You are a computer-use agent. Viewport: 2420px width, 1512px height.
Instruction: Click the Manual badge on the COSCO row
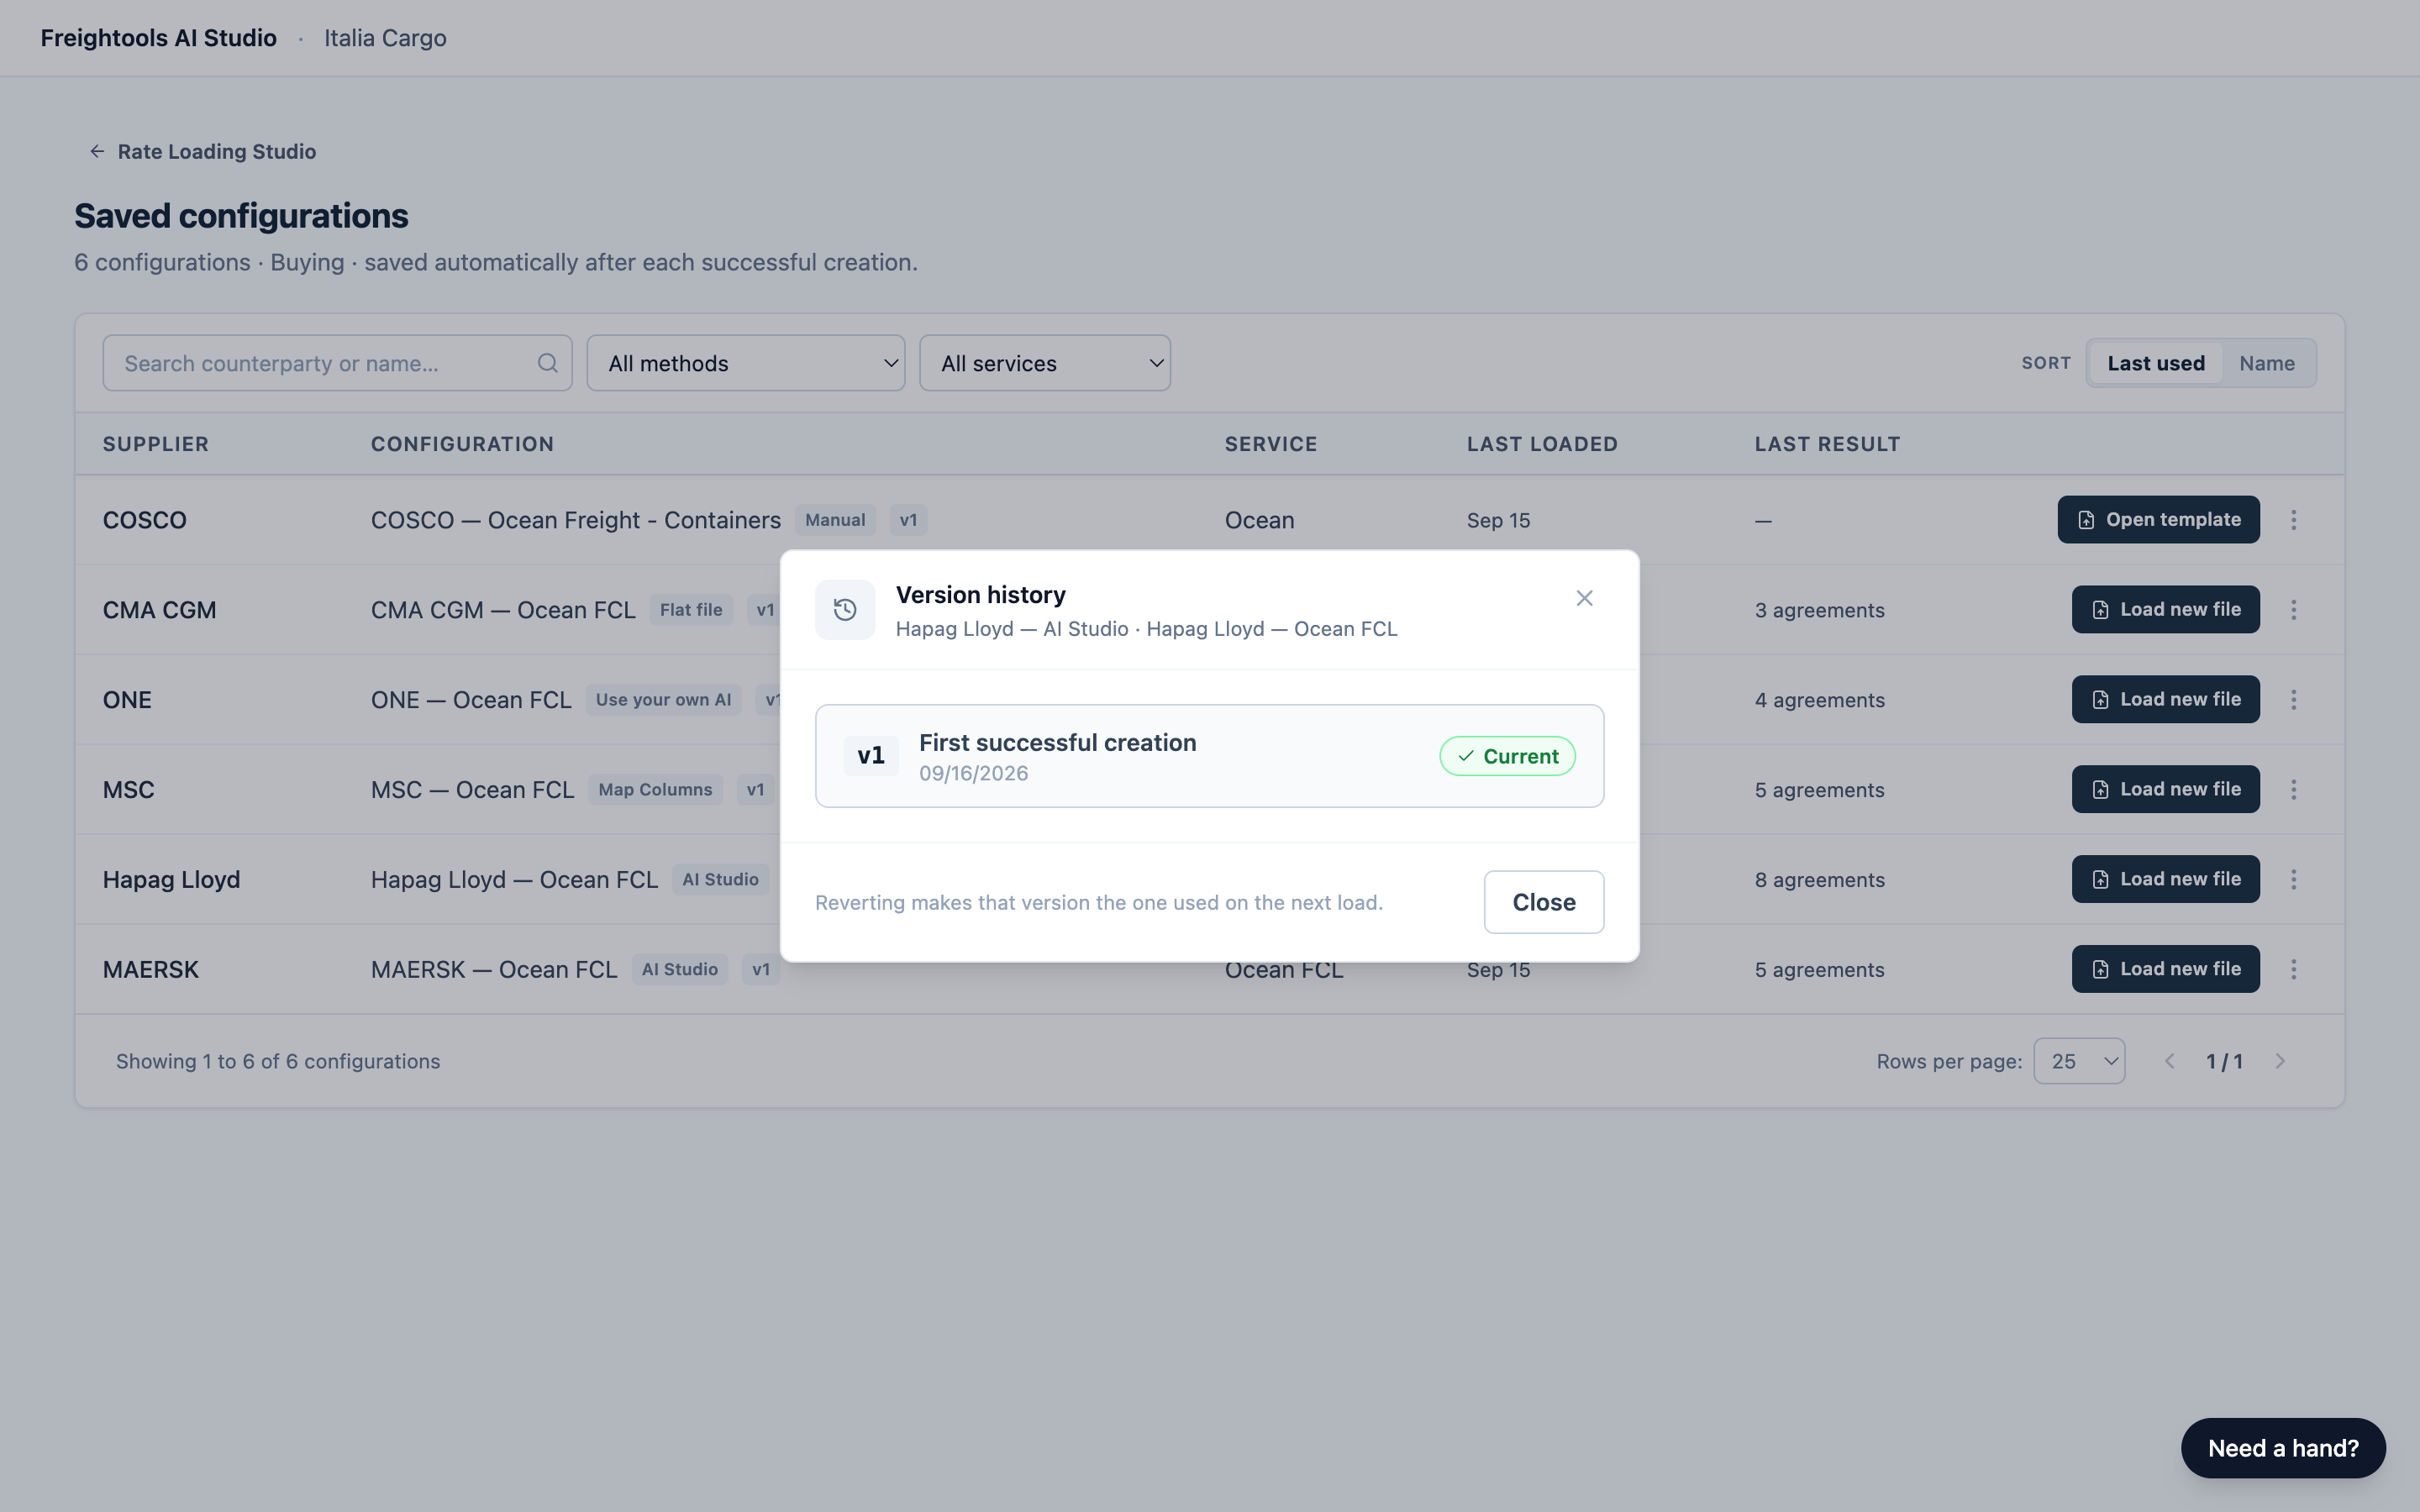pos(835,520)
